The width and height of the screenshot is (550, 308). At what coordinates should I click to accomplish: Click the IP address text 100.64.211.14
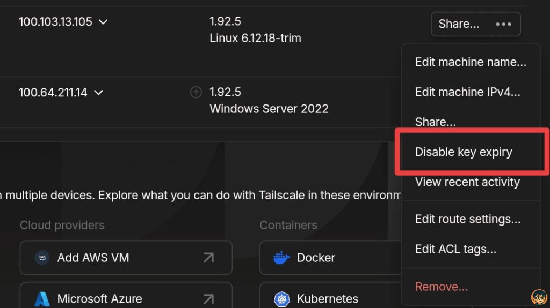(x=53, y=93)
